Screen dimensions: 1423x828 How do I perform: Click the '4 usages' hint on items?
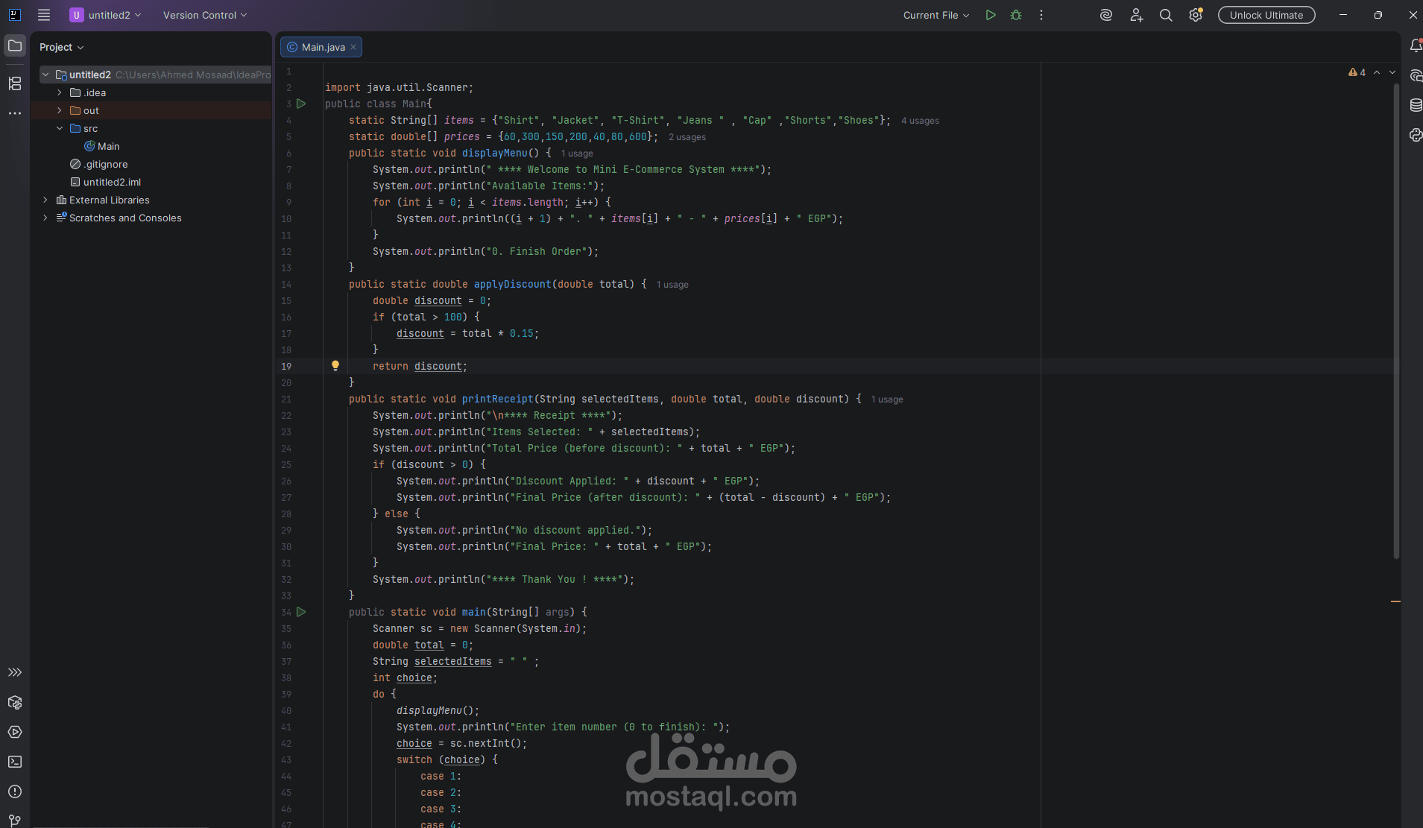(x=920, y=121)
